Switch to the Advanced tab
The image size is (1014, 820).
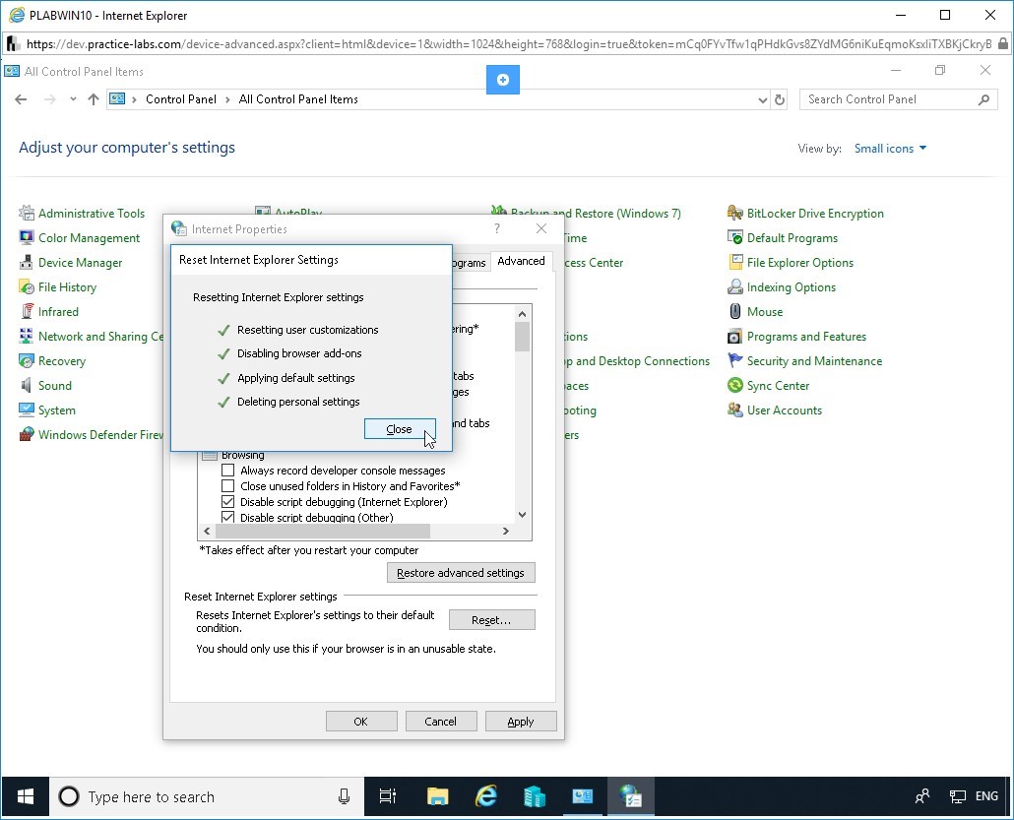521,261
